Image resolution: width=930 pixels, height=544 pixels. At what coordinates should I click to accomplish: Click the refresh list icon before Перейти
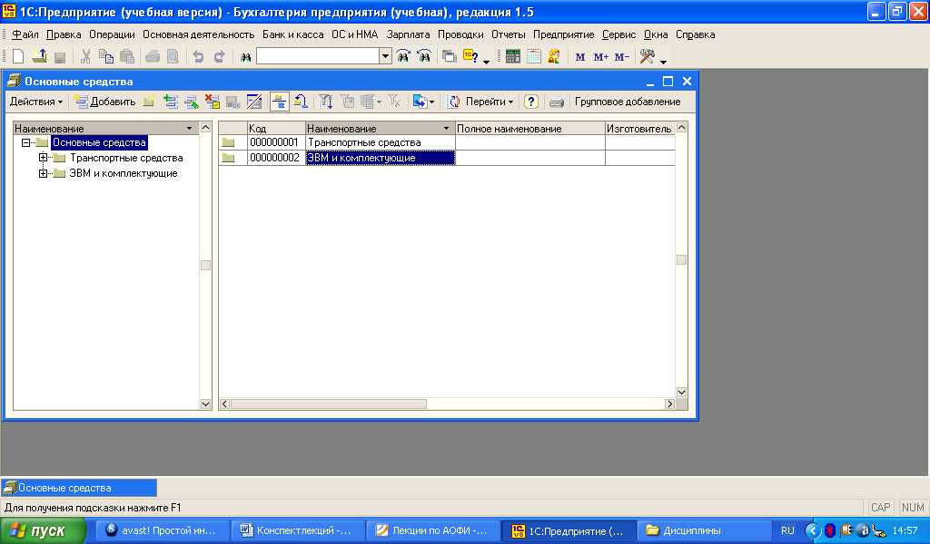click(x=453, y=102)
